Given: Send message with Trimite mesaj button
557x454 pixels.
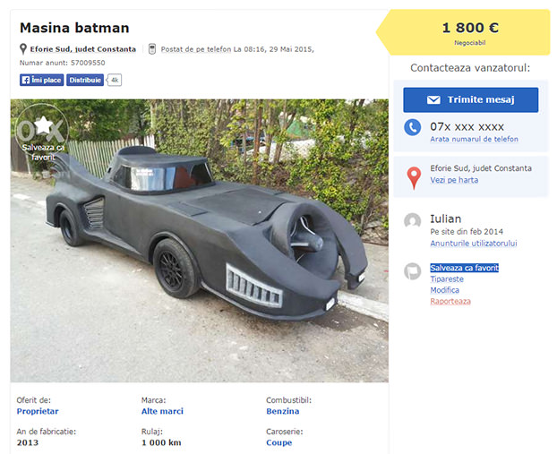Looking at the screenshot, I should click(x=470, y=99).
